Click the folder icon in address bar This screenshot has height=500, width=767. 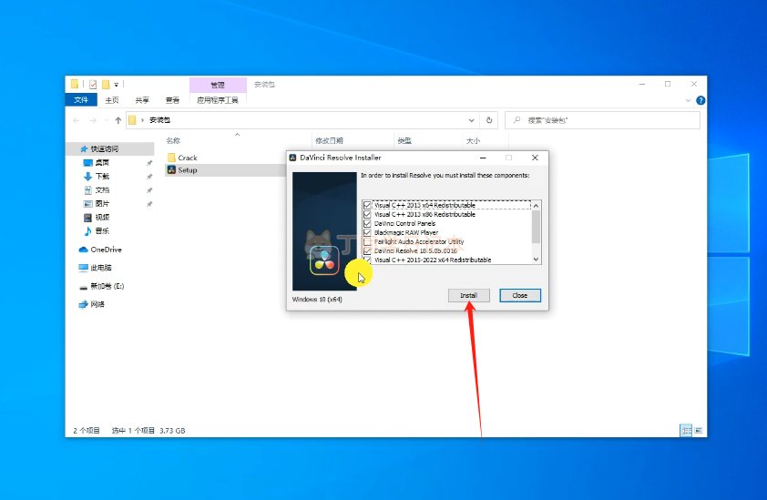point(132,120)
